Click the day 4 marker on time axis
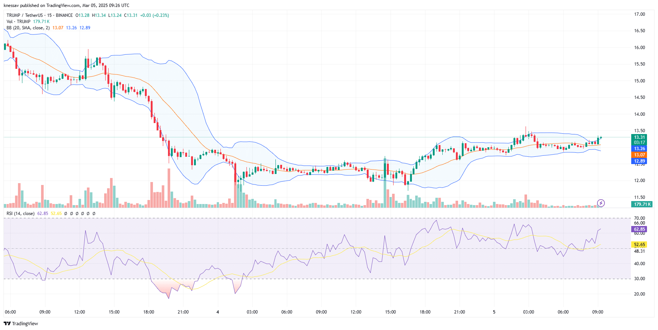658x330 pixels. pyautogui.click(x=218, y=312)
